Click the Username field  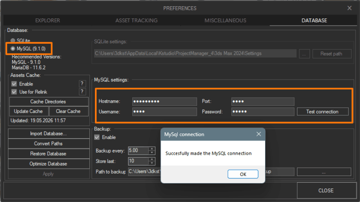(165, 112)
